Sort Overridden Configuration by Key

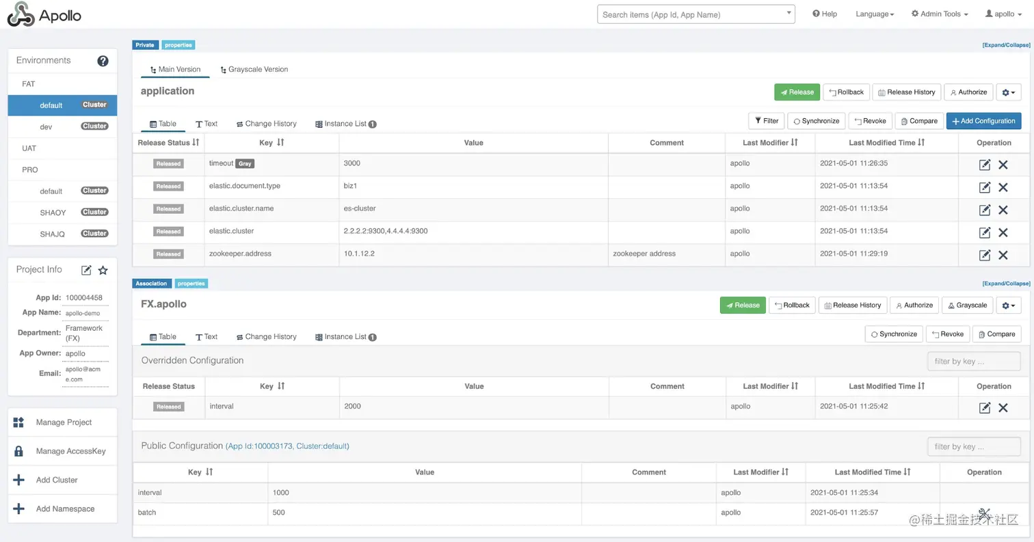coord(281,386)
